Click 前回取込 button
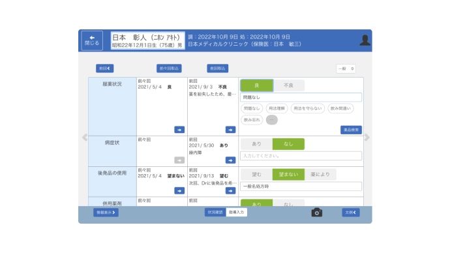The image size is (450, 253). pyautogui.click(x=218, y=68)
